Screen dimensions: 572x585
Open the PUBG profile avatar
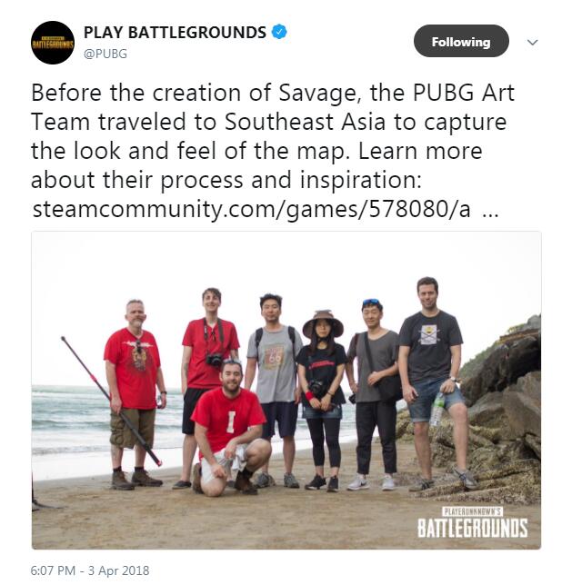[53, 43]
